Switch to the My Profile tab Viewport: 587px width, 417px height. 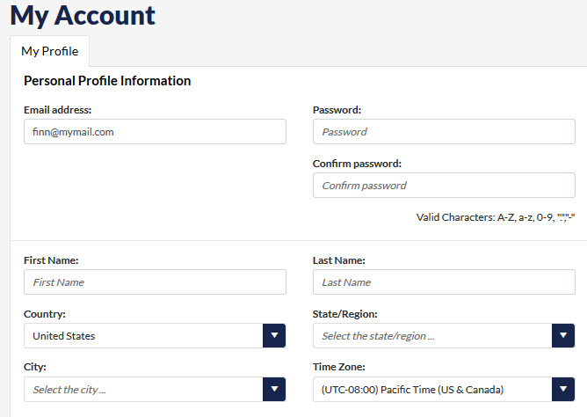[49, 51]
